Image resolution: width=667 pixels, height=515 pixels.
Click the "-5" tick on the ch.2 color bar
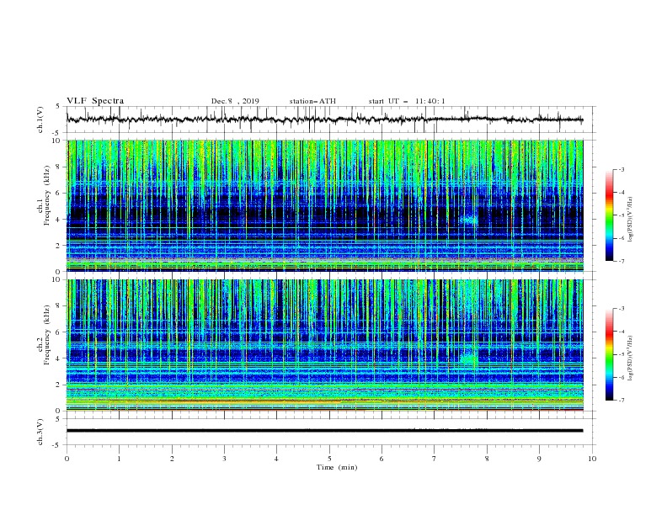621,354
